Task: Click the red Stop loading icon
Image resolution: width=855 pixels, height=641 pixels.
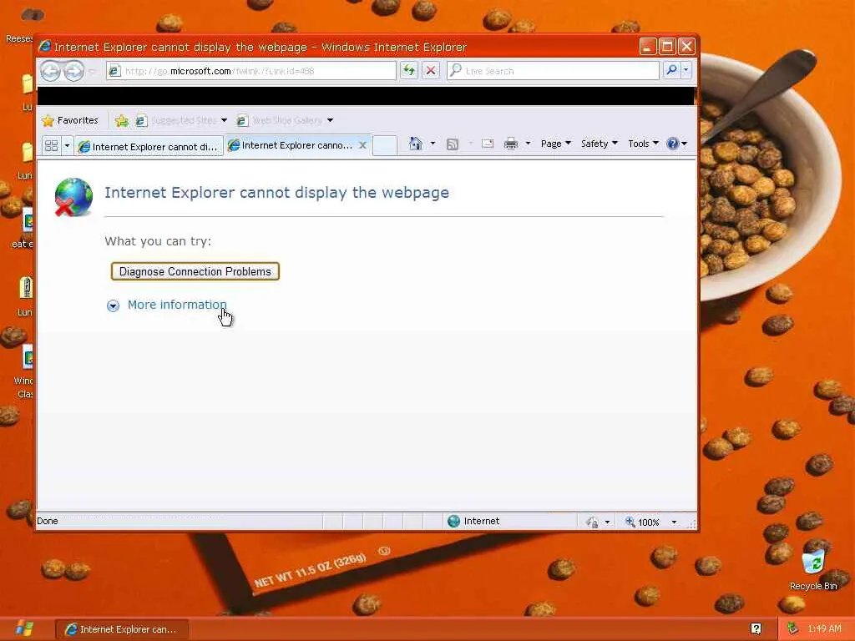Action: [431, 70]
